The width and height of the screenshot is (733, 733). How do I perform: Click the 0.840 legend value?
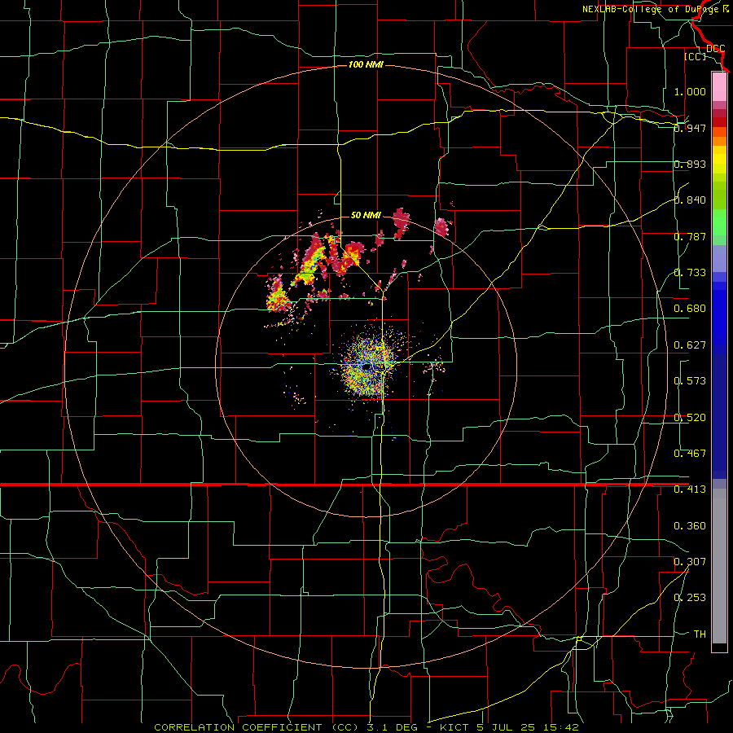690,200
